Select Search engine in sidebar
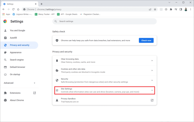Screen dimensions: 194x122 click(19, 60)
